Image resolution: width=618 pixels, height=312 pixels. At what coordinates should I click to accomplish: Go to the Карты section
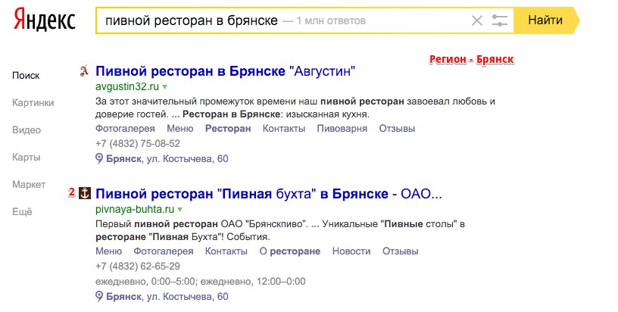coord(26,158)
